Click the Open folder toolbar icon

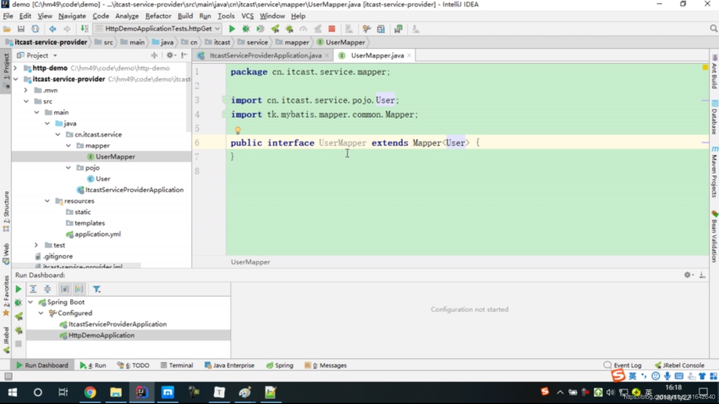7,29
